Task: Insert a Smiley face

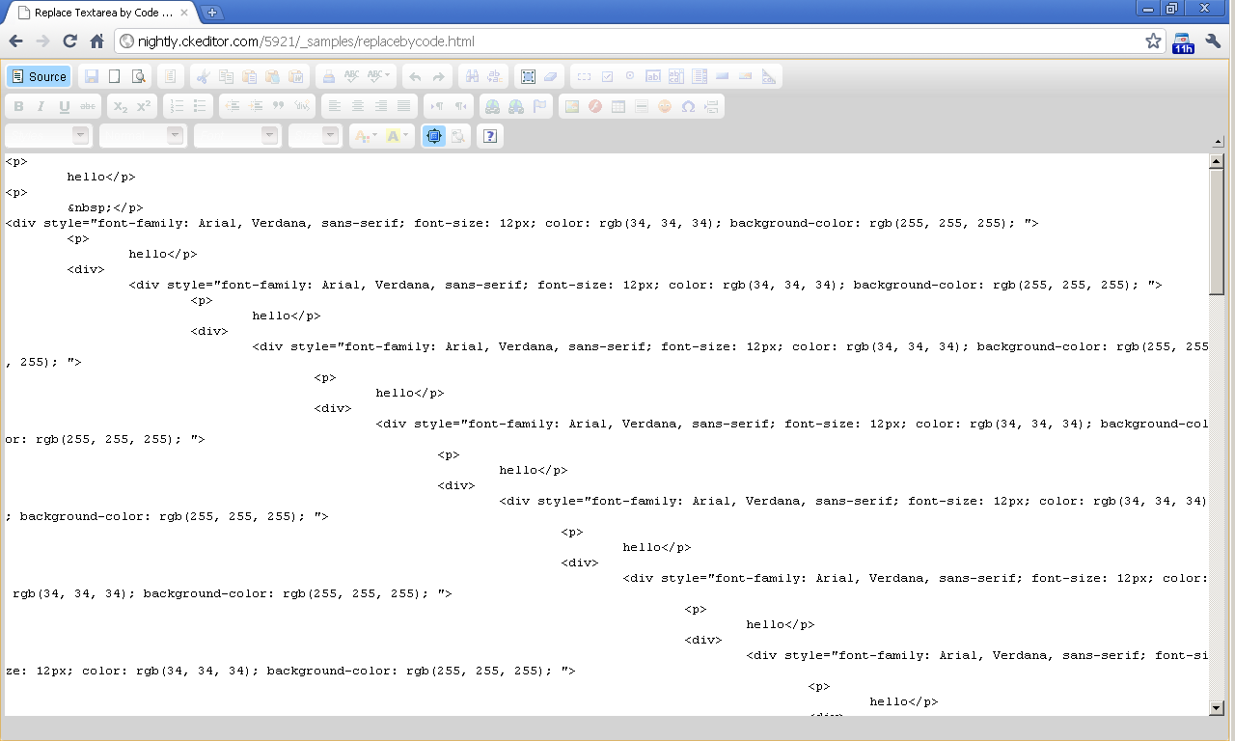Action: 664,106
